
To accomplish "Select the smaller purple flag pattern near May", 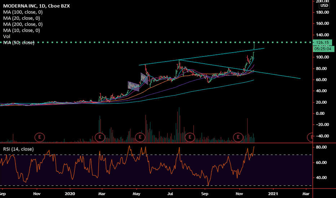I will (144, 78).
